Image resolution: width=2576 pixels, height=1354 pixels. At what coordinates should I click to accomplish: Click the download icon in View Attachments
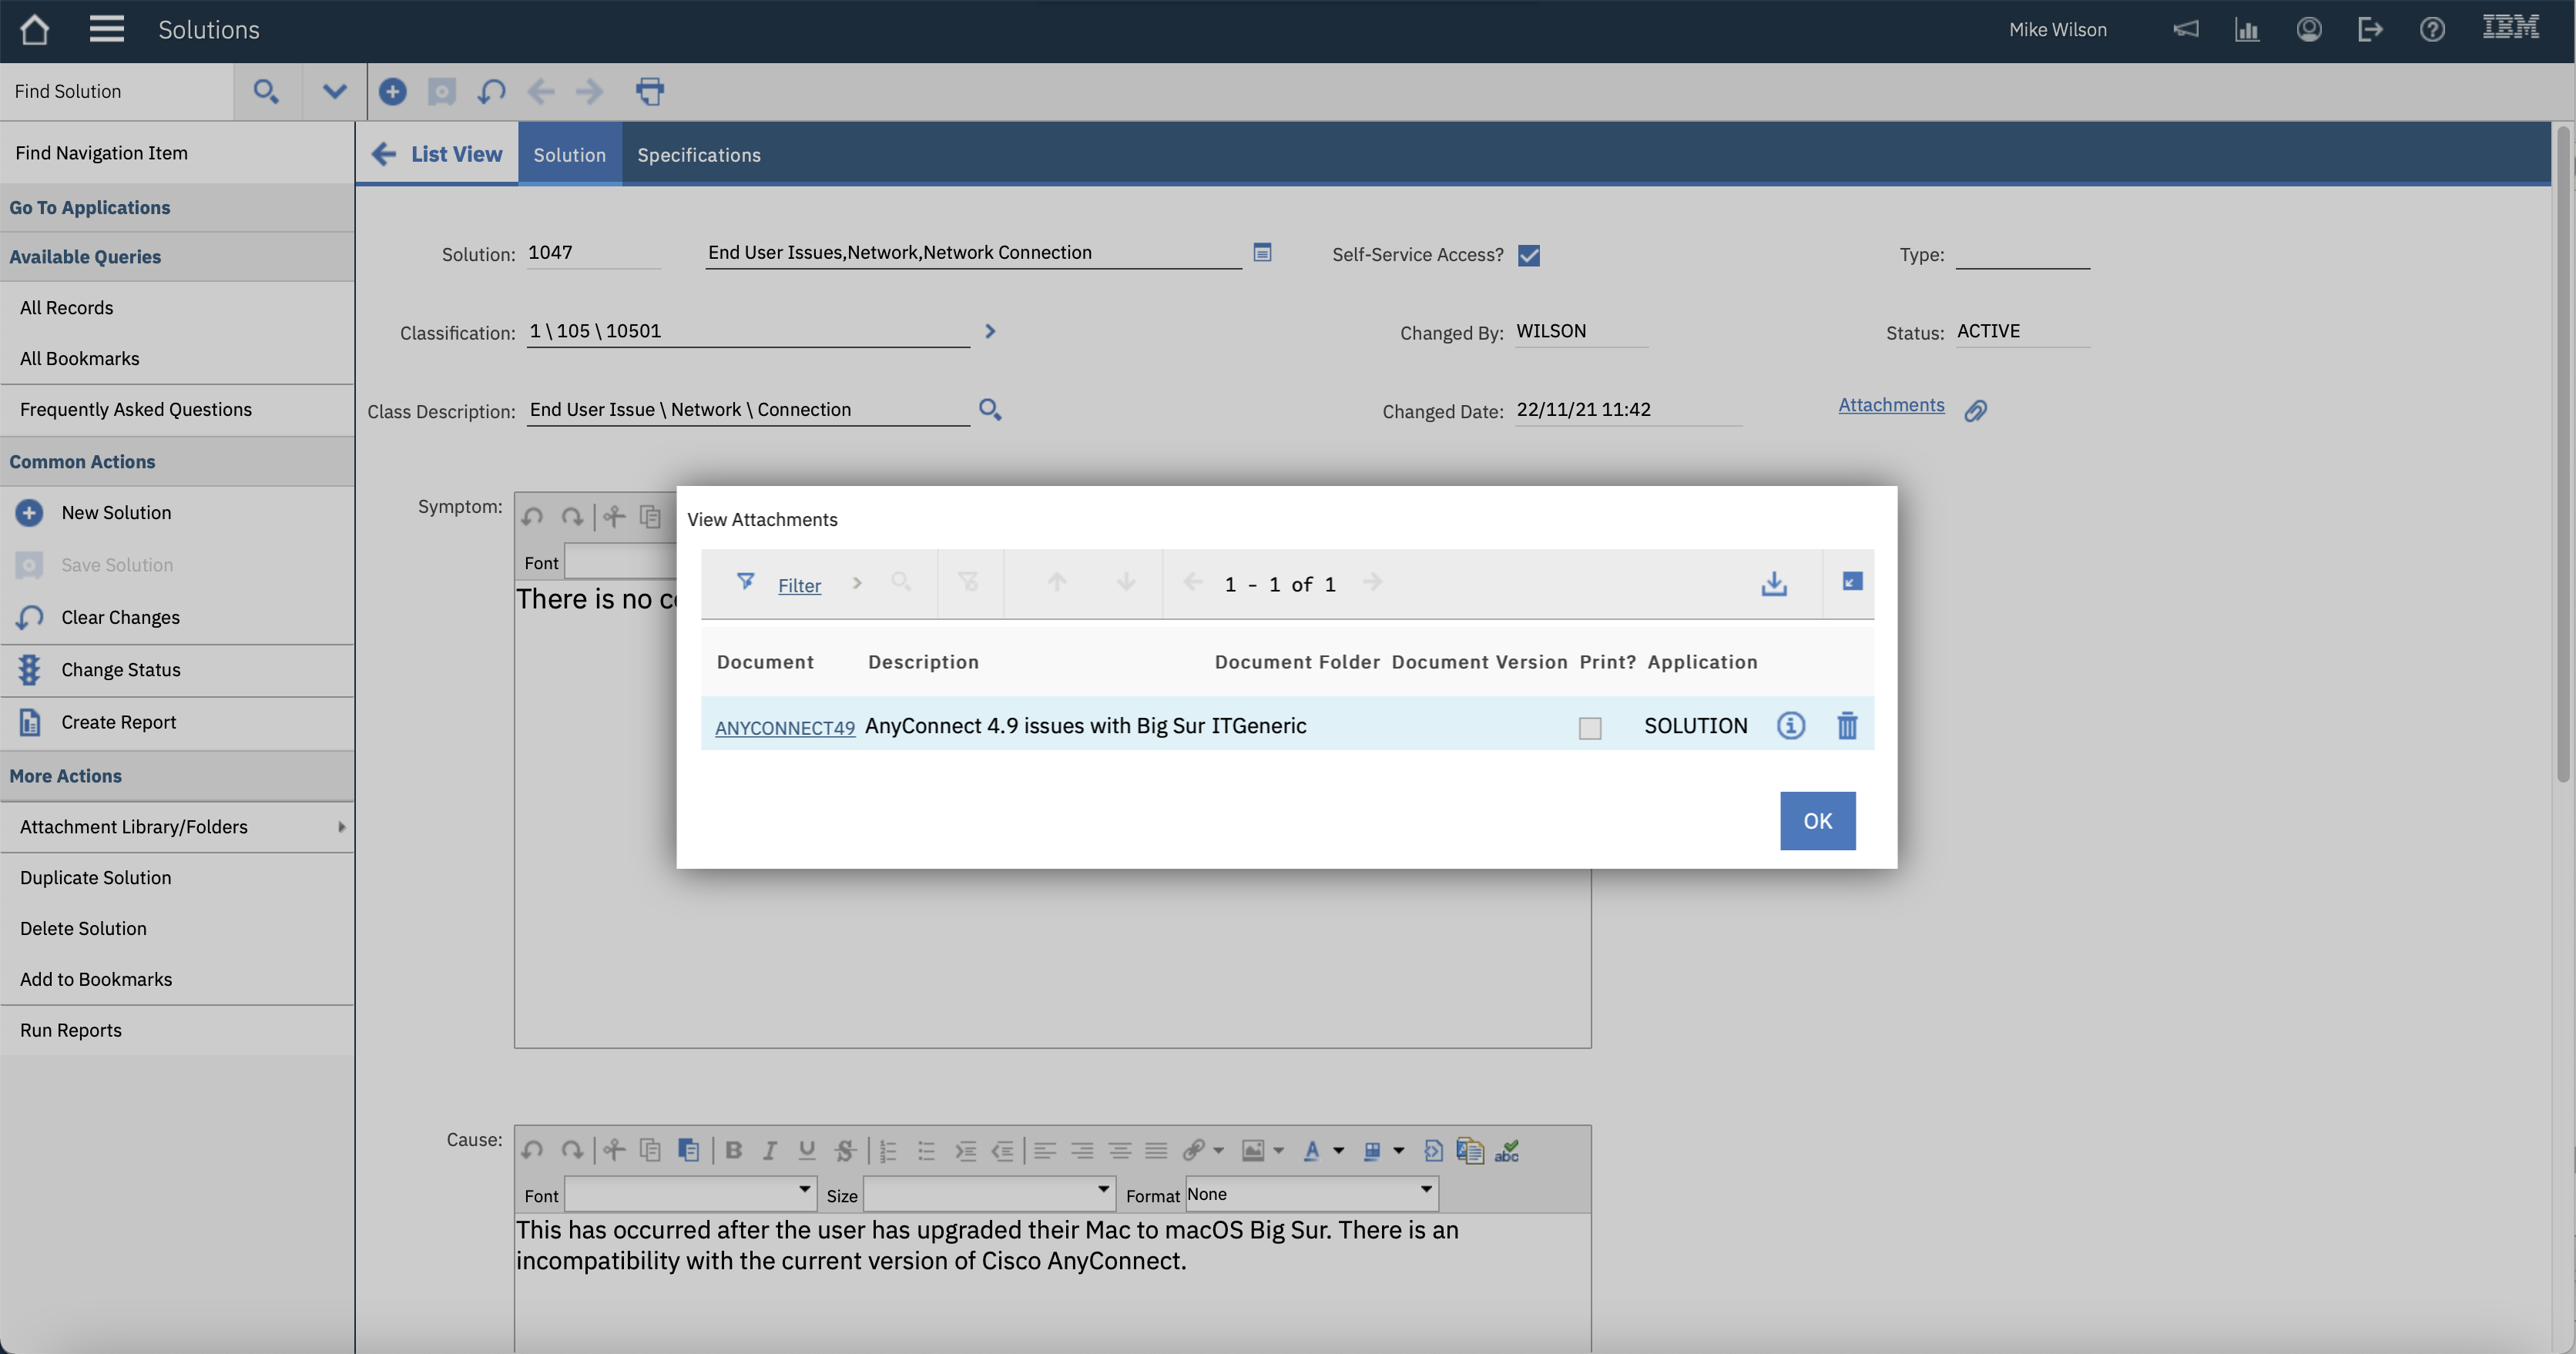[x=1773, y=584]
